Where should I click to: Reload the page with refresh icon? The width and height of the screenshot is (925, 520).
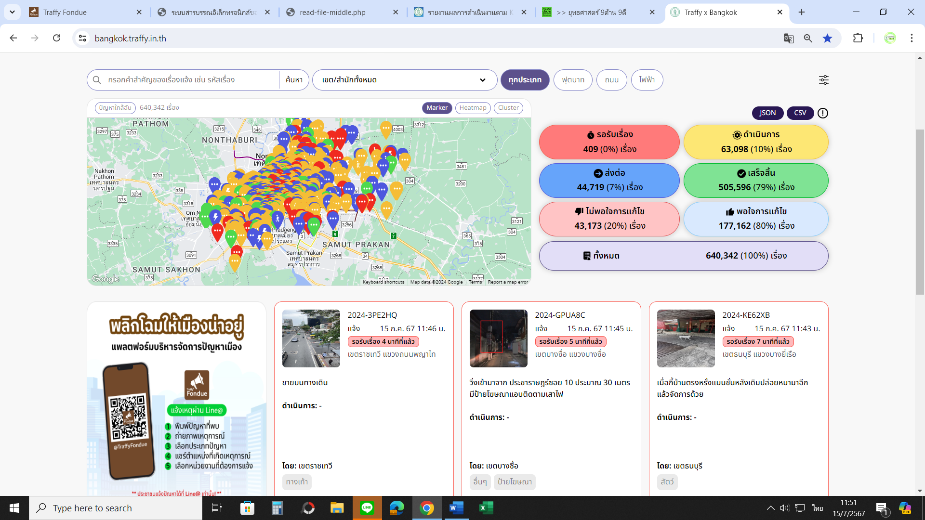[57, 38]
